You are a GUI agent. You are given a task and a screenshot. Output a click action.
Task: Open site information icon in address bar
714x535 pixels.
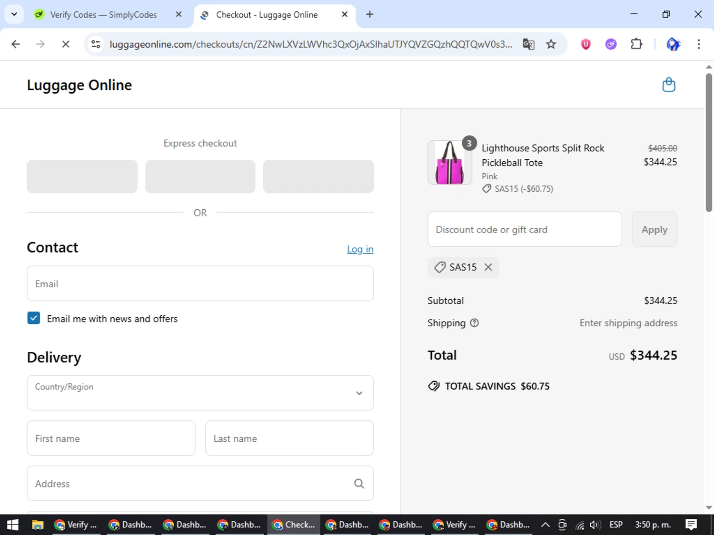(96, 44)
